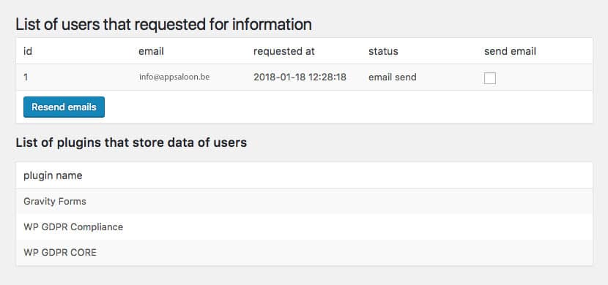Click the Resend emails button
Viewport: 608px width, 285px height.
click(64, 107)
